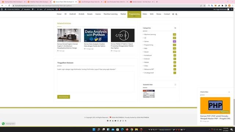Viewport: 235px width, 132px height.
Task: Open the Twitter icon in the footer
Action: click(110, 121)
